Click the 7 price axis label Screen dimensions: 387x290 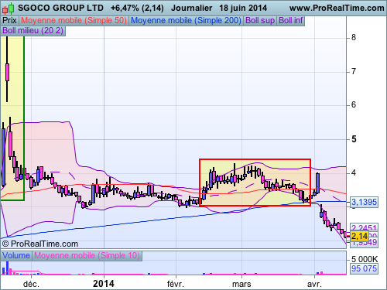(354, 71)
